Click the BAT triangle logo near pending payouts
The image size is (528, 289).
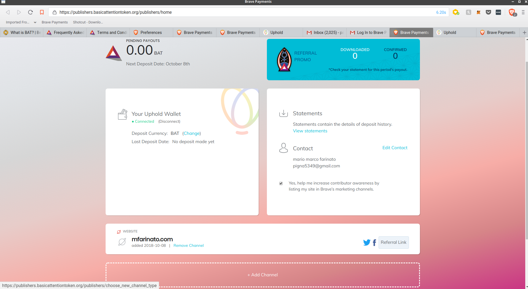[x=114, y=53]
